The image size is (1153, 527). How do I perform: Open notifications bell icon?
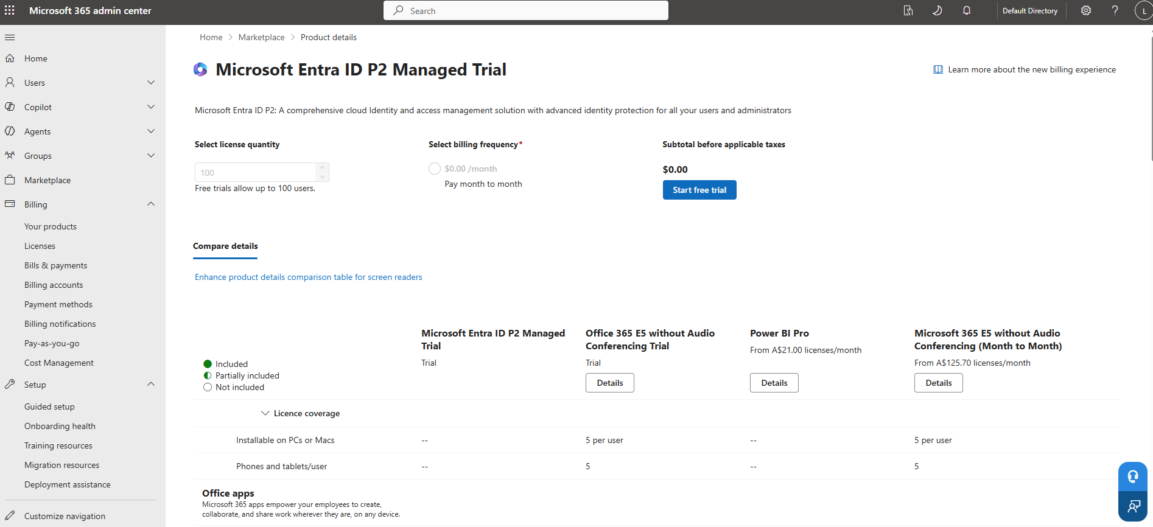tap(967, 10)
